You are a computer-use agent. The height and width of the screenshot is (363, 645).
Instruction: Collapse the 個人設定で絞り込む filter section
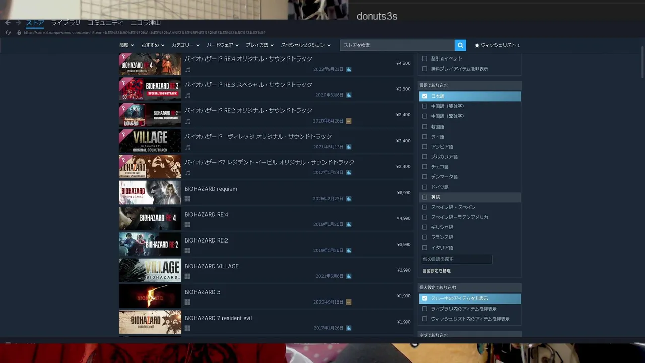(470, 287)
